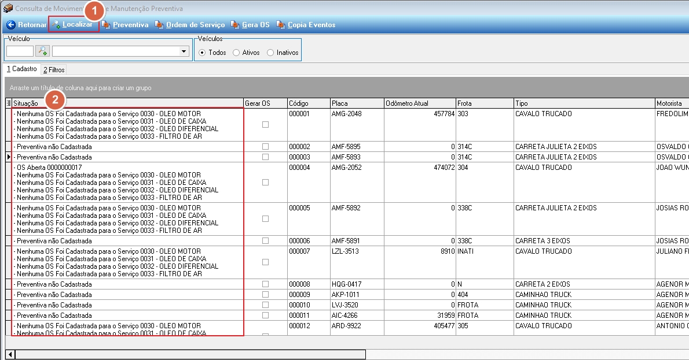
Task: Check Gerar OS for vehicle 000006
Action: 265,241
